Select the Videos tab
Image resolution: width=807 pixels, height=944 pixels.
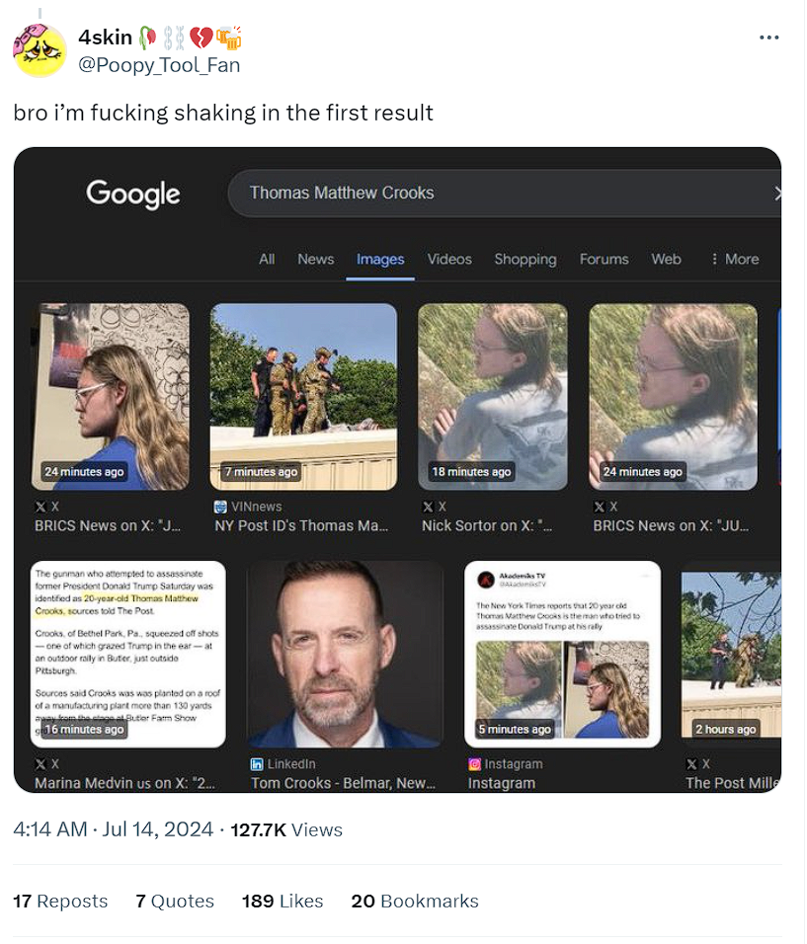[x=449, y=259]
